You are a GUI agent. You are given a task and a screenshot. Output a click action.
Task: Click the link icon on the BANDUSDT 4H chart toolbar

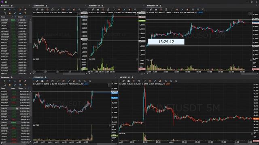point(37,10)
